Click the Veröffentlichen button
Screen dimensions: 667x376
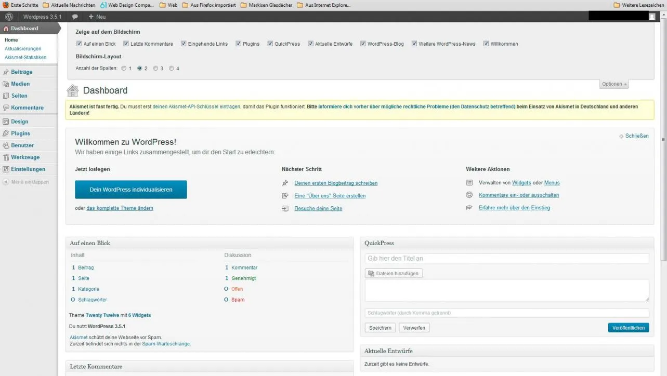coord(629,328)
